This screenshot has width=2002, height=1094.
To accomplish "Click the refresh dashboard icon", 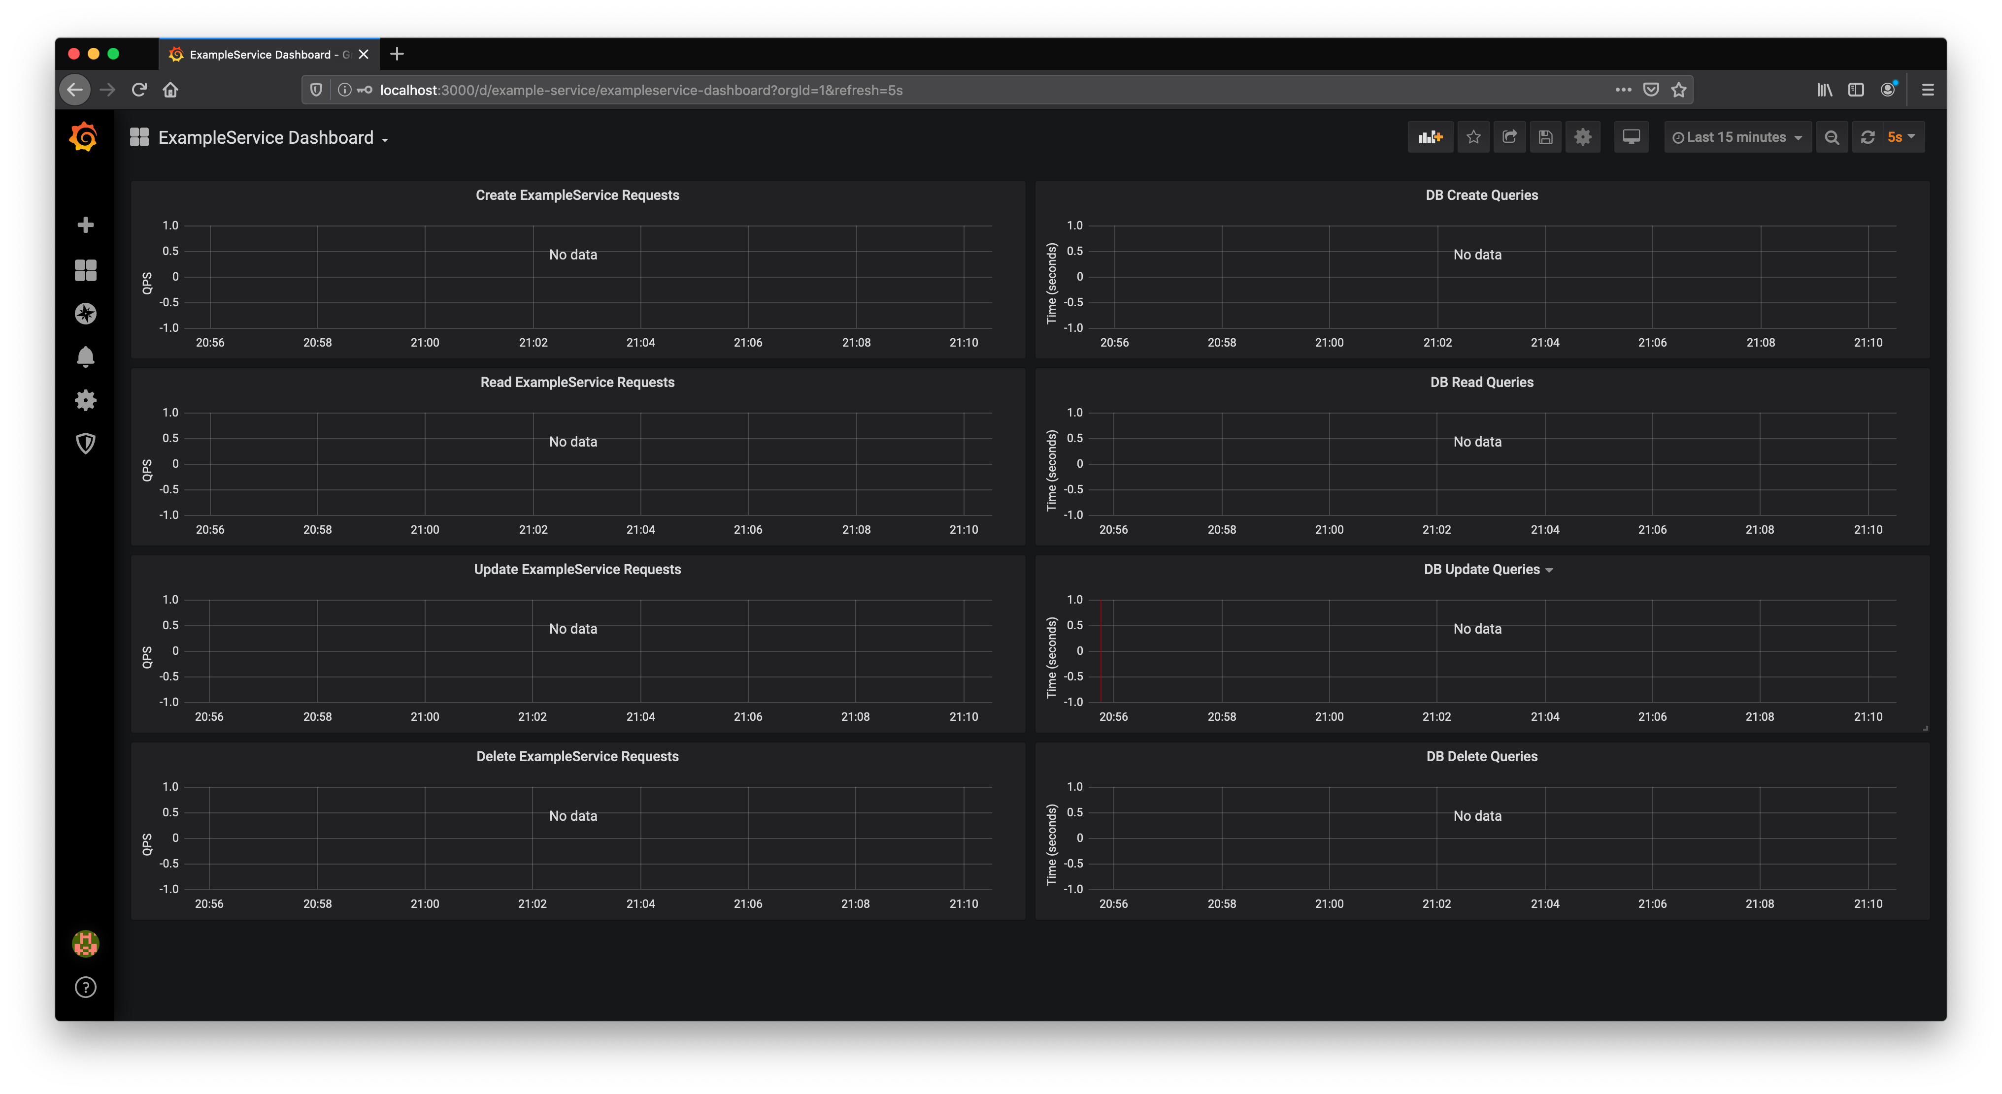I will point(1868,137).
